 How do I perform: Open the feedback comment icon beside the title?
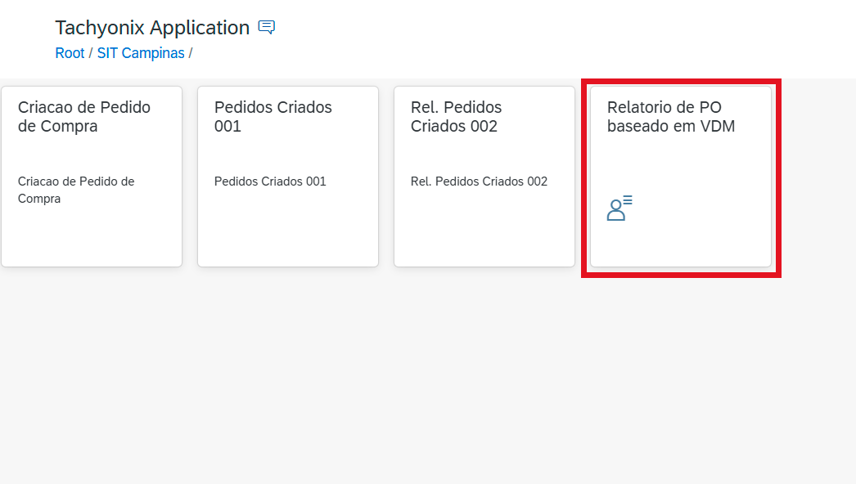(267, 27)
